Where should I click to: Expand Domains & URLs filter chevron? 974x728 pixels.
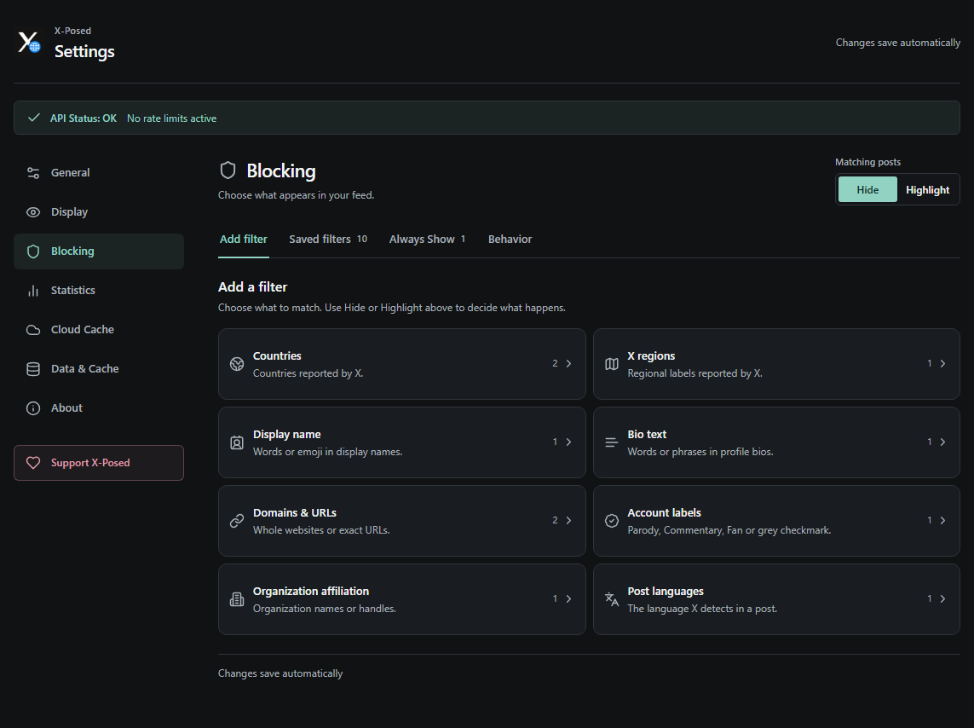pos(568,520)
